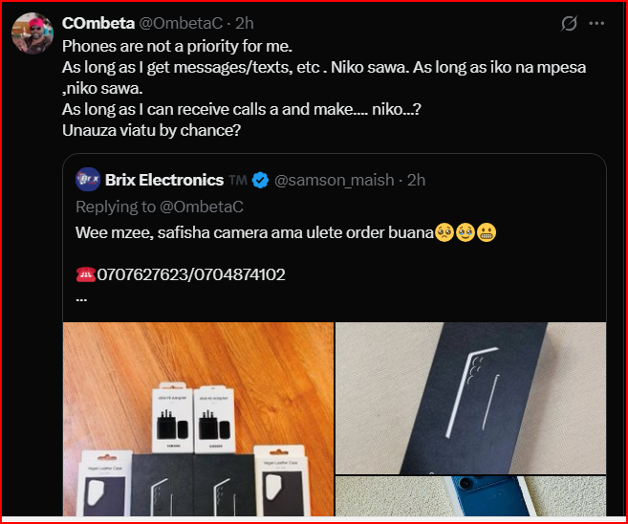Viewport: 628px width, 524px height.
Task: Click the Brix Electronics logo avatar
Action: tap(88, 180)
